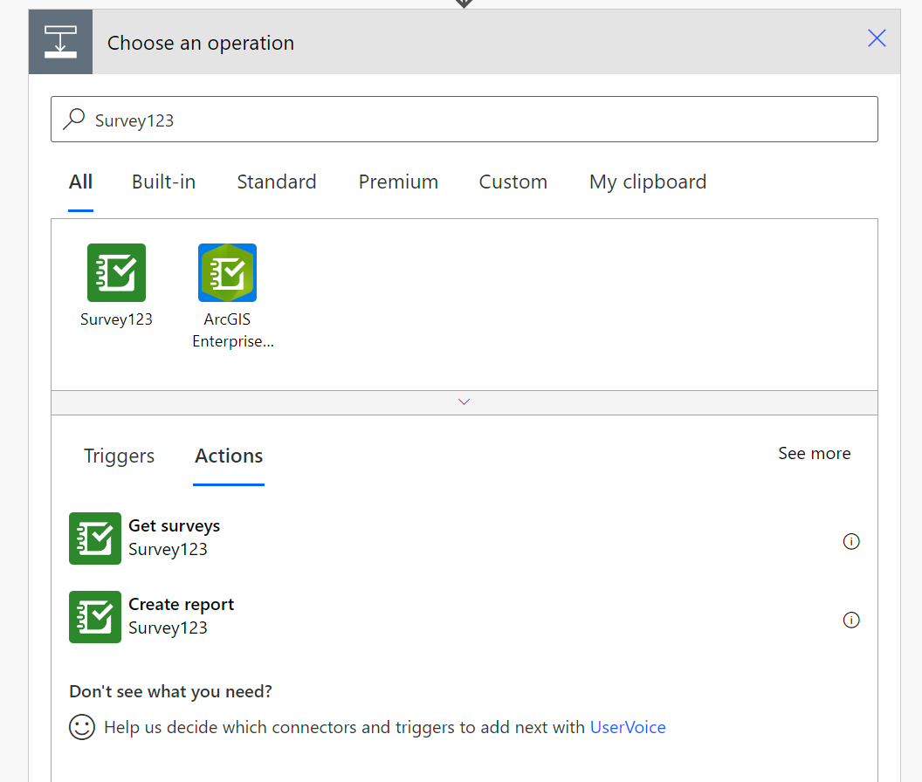922x782 pixels.
Task: Open the UserVoice link
Action: [628, 727]
